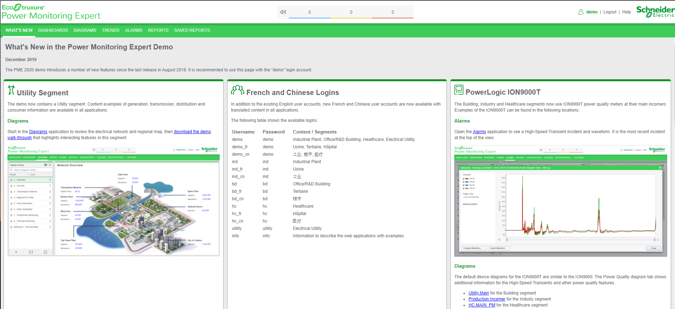675x309 pixels.
Task: Click the bd_cn username cell
Action: (x=238, y=199)
